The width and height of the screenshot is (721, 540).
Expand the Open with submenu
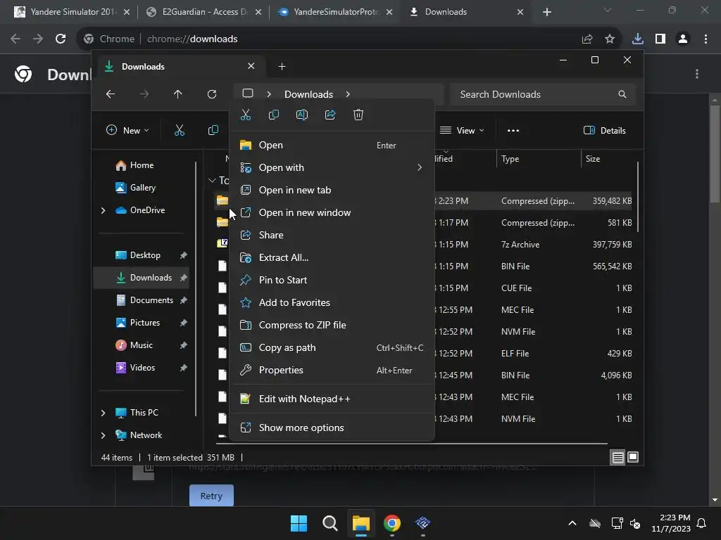pyautogui.click(x=420, y=167)
